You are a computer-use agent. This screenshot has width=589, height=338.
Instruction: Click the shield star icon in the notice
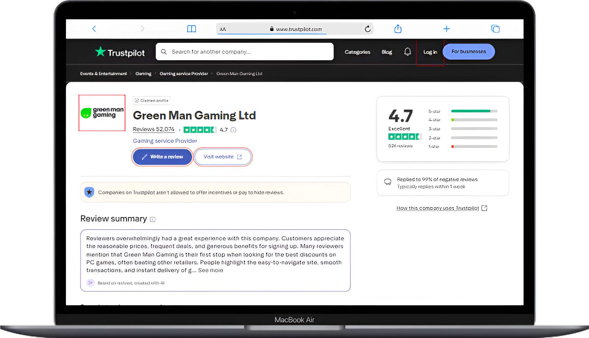click(x=89, y=192)
